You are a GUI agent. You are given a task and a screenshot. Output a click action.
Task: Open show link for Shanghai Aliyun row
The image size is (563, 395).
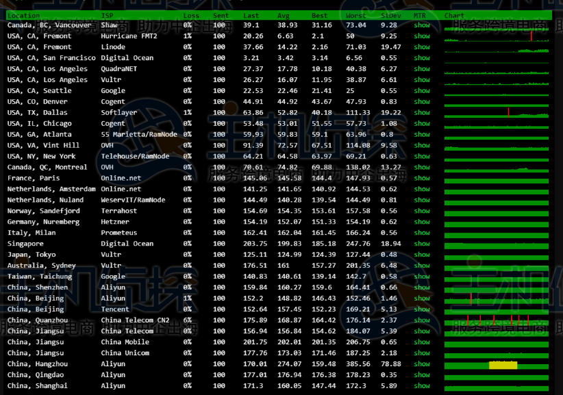(422, 386)
